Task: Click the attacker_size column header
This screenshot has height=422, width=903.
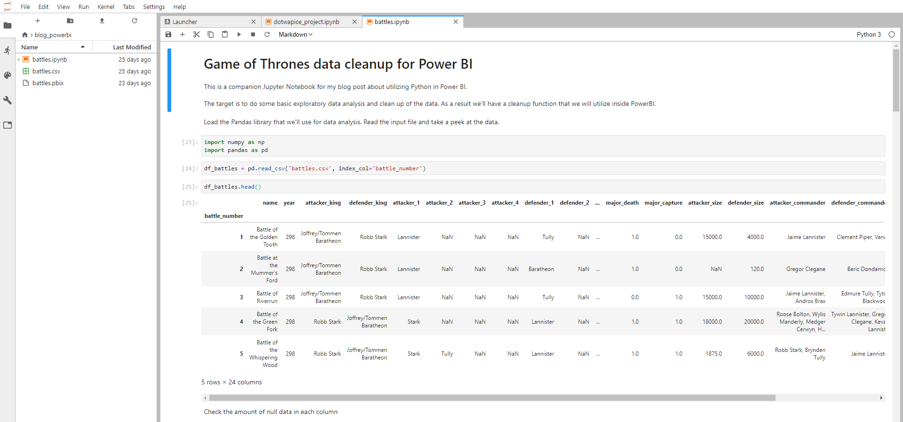Action: pyautogui.click(x=705, y=203)
